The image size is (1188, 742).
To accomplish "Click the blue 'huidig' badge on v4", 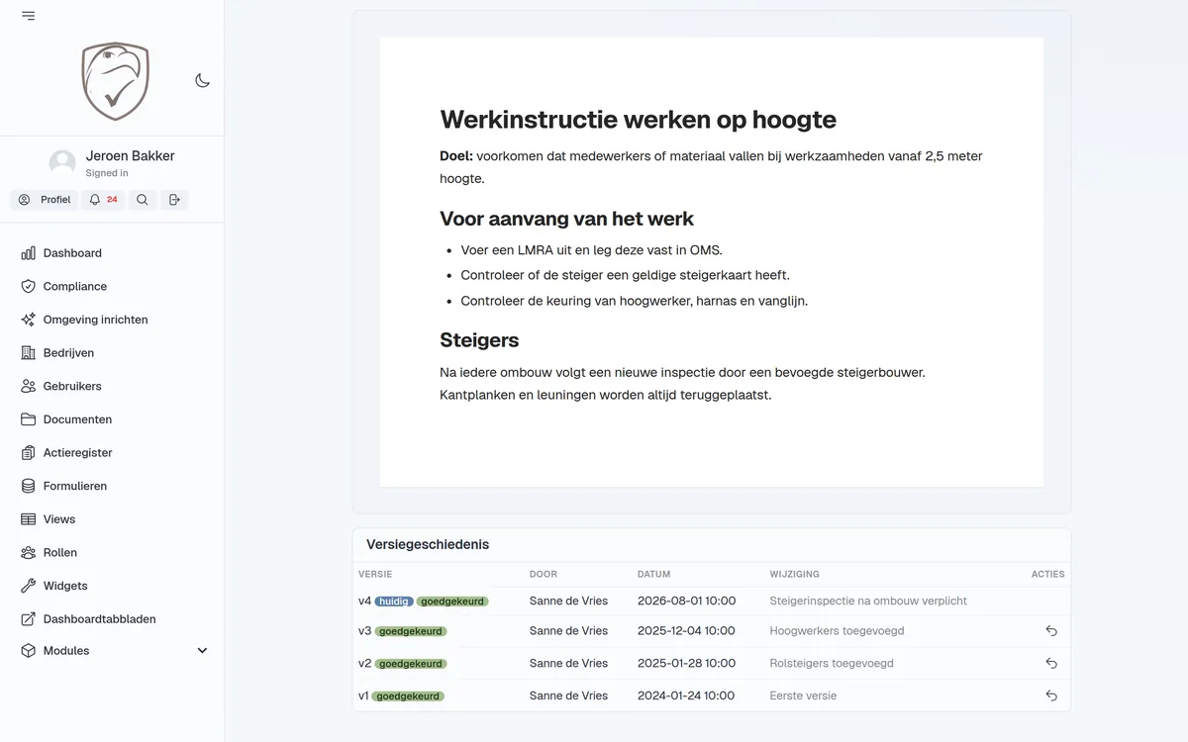I will (394, 602).
